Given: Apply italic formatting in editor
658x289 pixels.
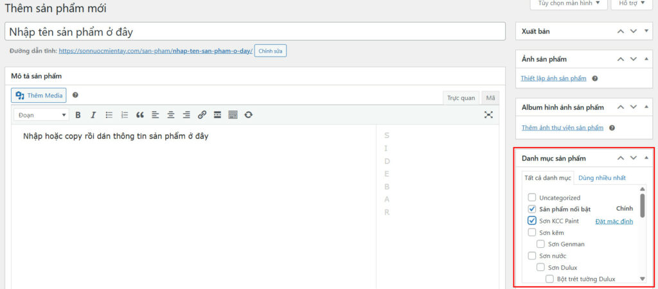Looking at the screenshot, I should coord(93,115).
